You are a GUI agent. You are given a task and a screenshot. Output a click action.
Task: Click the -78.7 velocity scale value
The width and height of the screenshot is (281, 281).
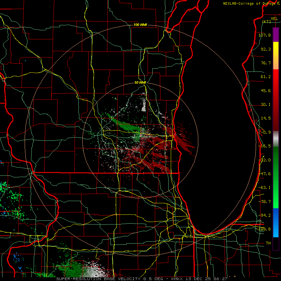pos(264,202)
